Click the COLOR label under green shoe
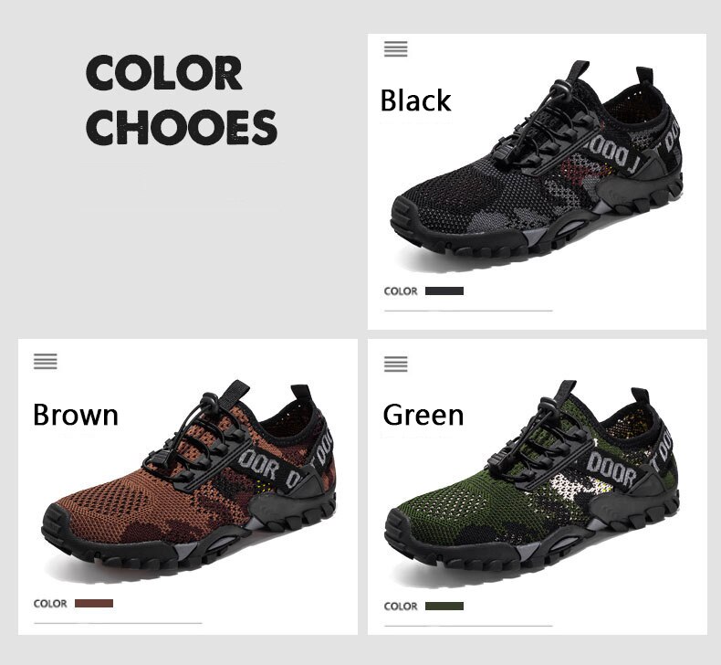Image resolution: width=721 pixels, height=665 pixels. (x=401, y=607)
